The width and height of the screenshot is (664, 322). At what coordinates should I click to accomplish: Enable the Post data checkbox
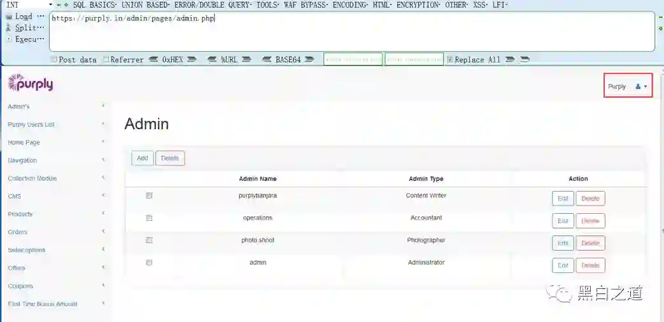coord(53,59)
